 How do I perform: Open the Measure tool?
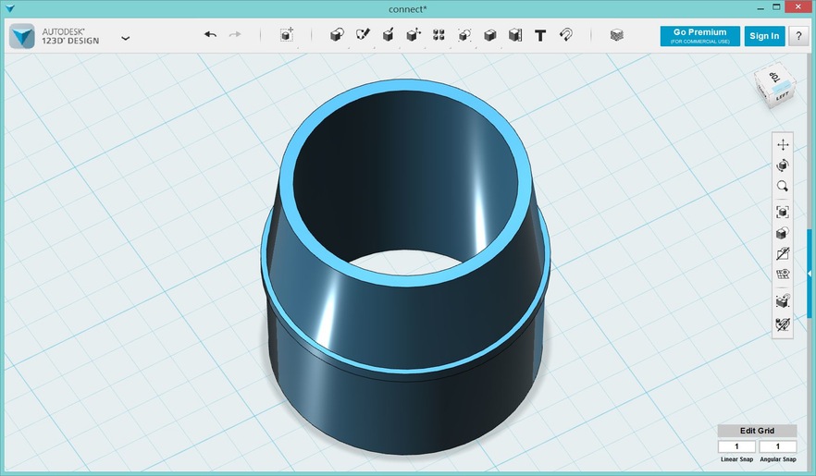pyautogui.click(x=515, y=35)
